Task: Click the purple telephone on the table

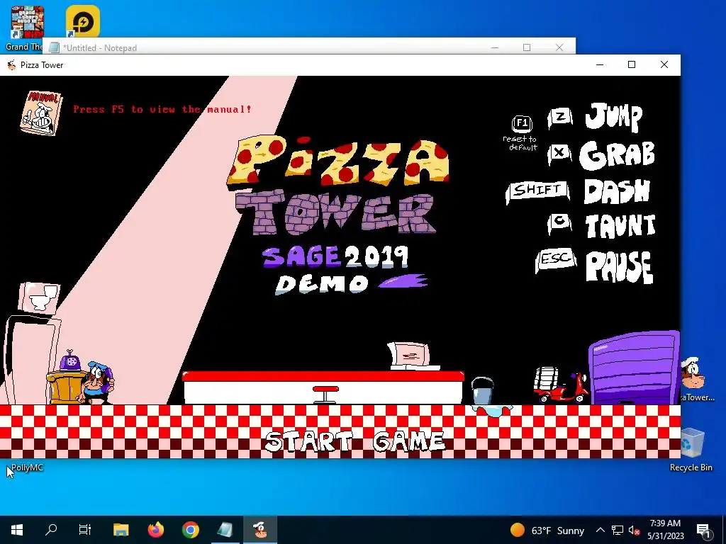Action: click(70, 361)
